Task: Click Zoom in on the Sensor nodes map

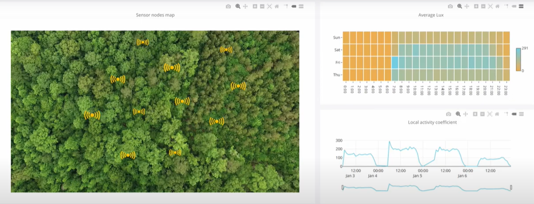Action: coord(255,7)
